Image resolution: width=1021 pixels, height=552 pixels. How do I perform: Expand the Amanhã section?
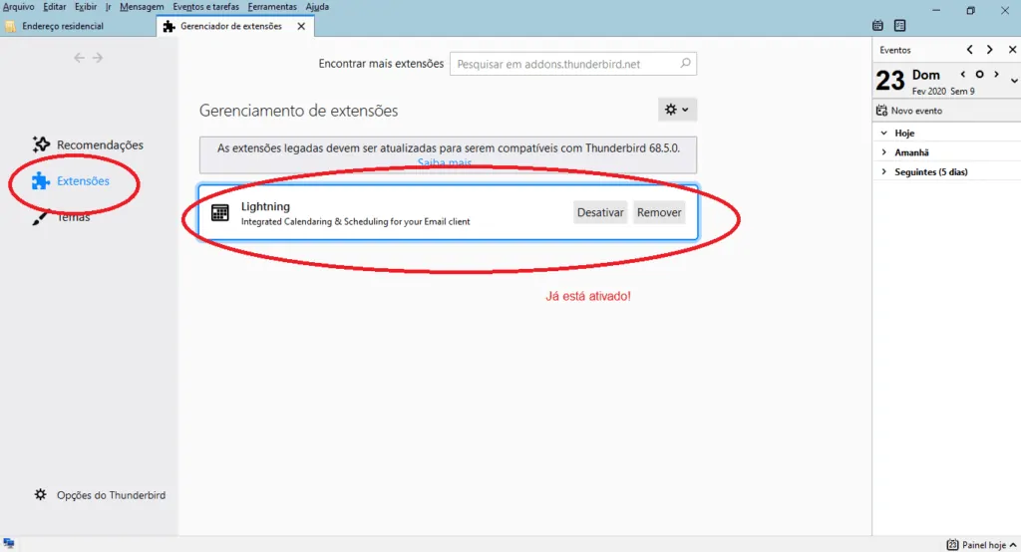[x=883, y=152]
